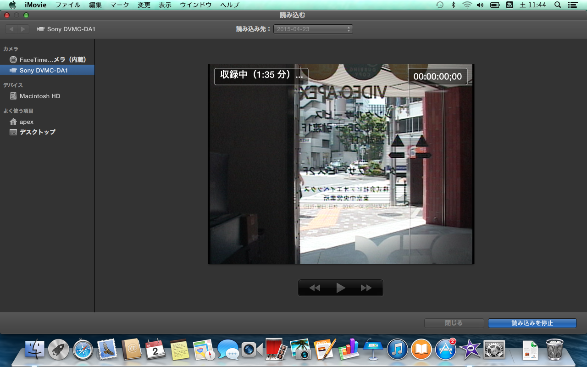Click the back navigation arrow

click(11, 29)
